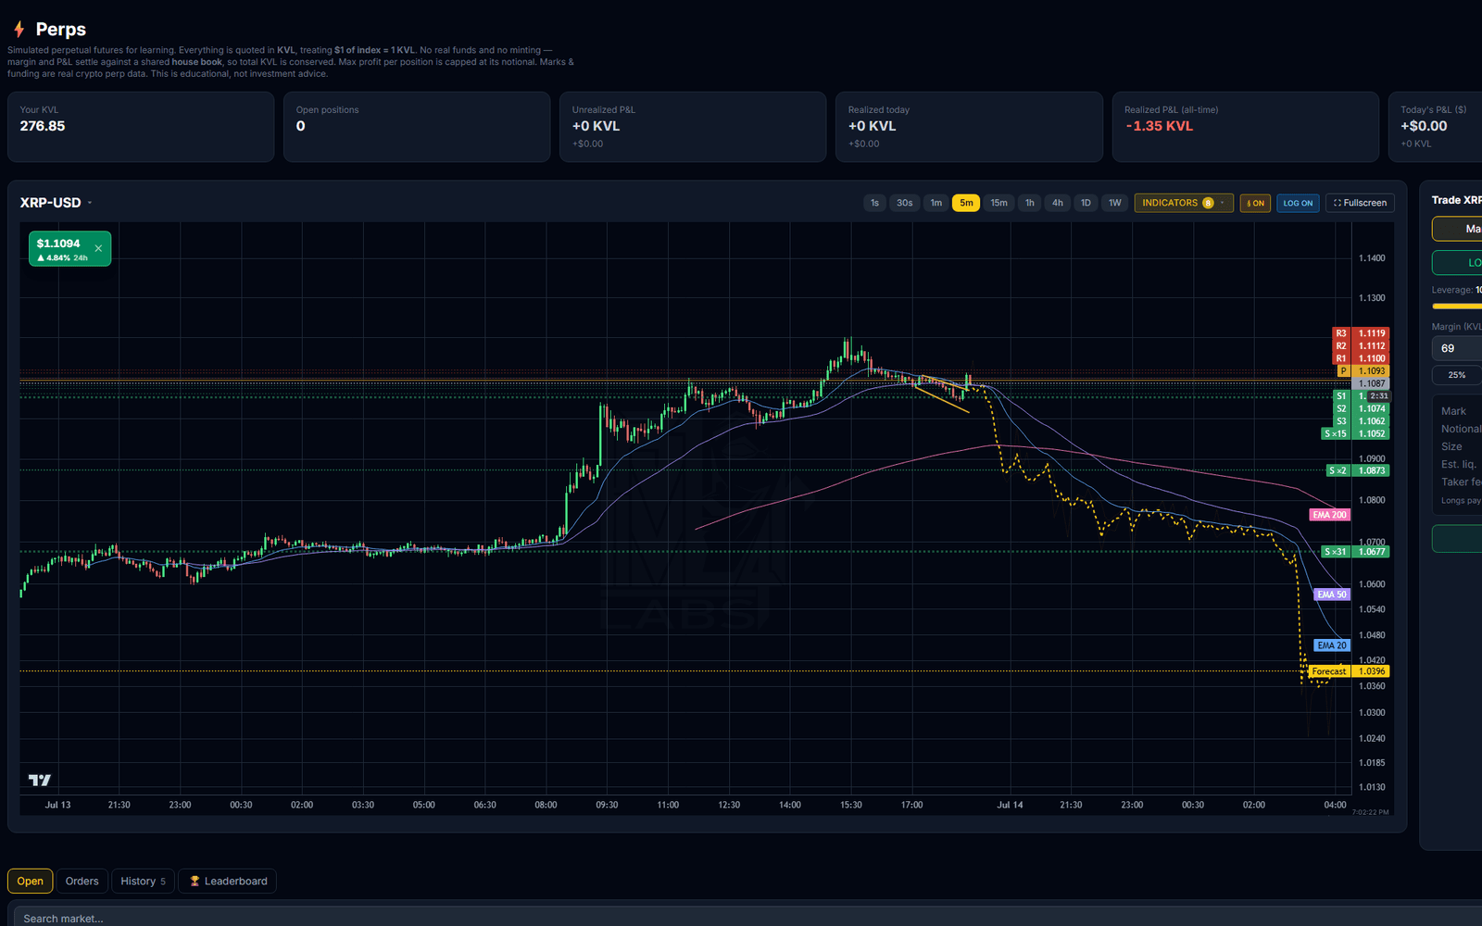The height and width of the screenshot is (926, 1482).
Task: Click the Leaderboard trophy icon
Action: [195, 882]
